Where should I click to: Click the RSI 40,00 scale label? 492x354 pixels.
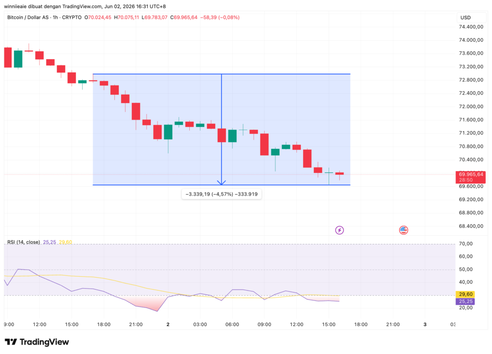(466, 282)
